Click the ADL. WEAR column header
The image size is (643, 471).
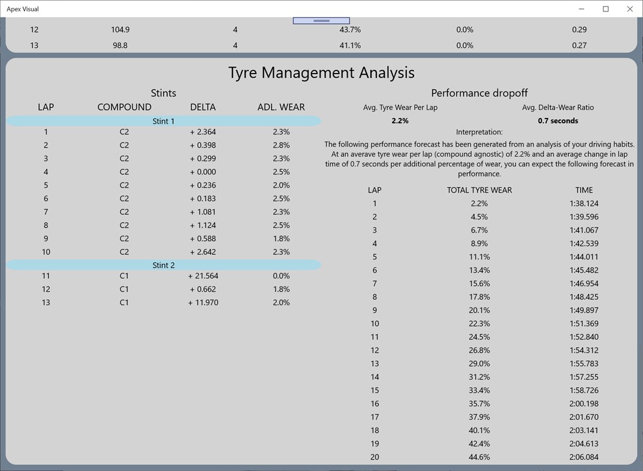pos(281,107)
